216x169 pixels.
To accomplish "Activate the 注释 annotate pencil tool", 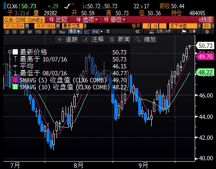I will 94,39.
